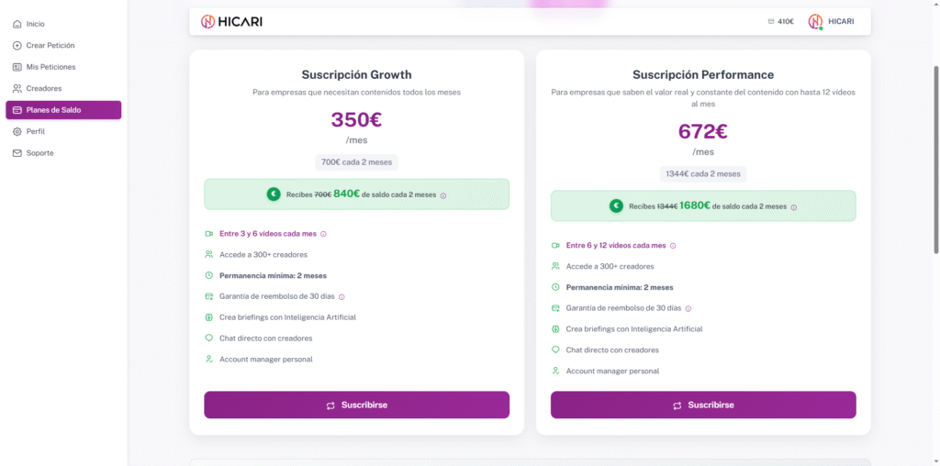Screen dimensions: 940x466
Task: Click info icon beside Growth 840€ balance
Action: (443, 194)
